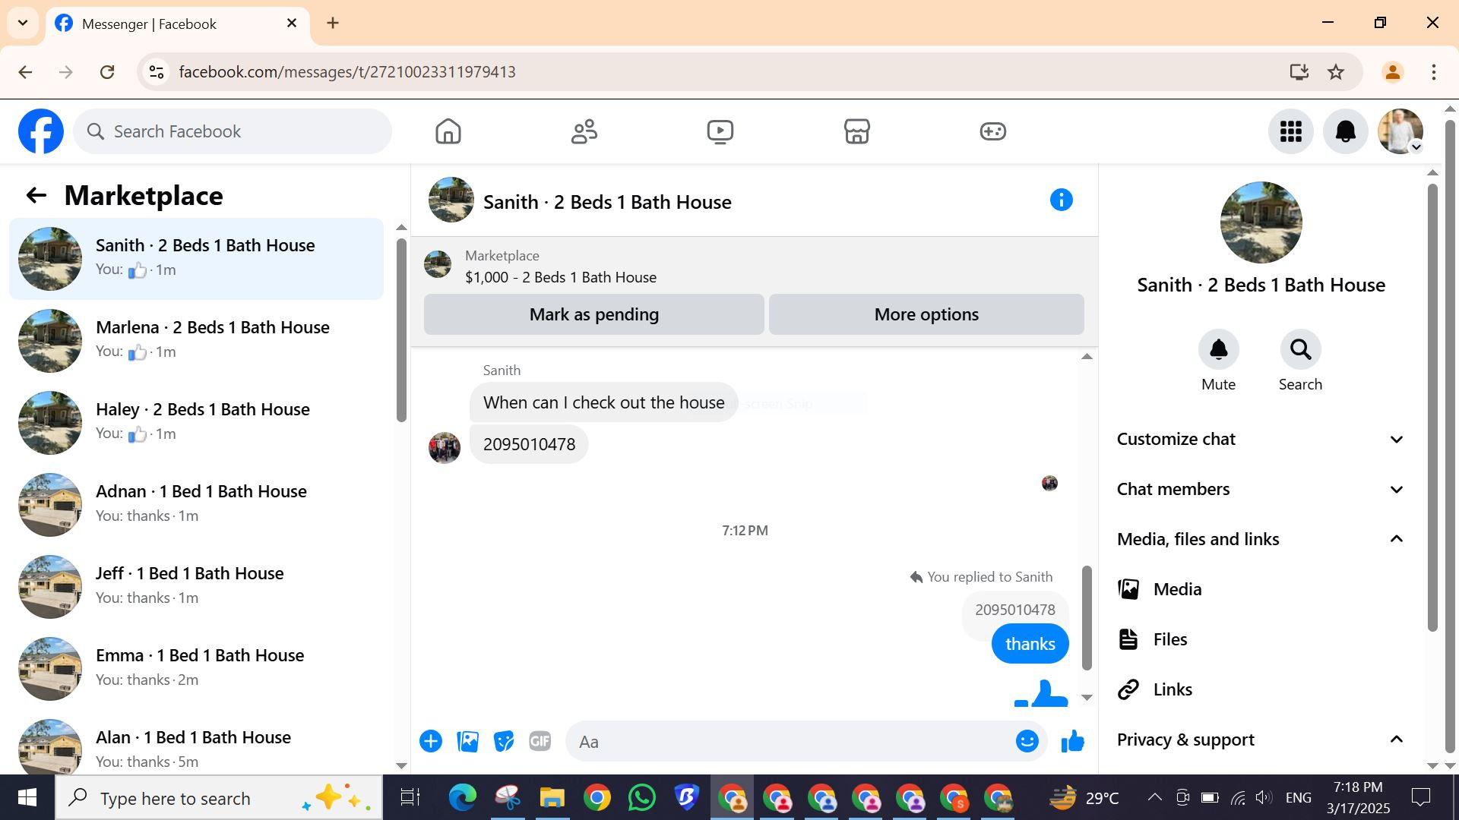Open File Explorer from taskbar
1459x820 pixels.
(552, 798)
